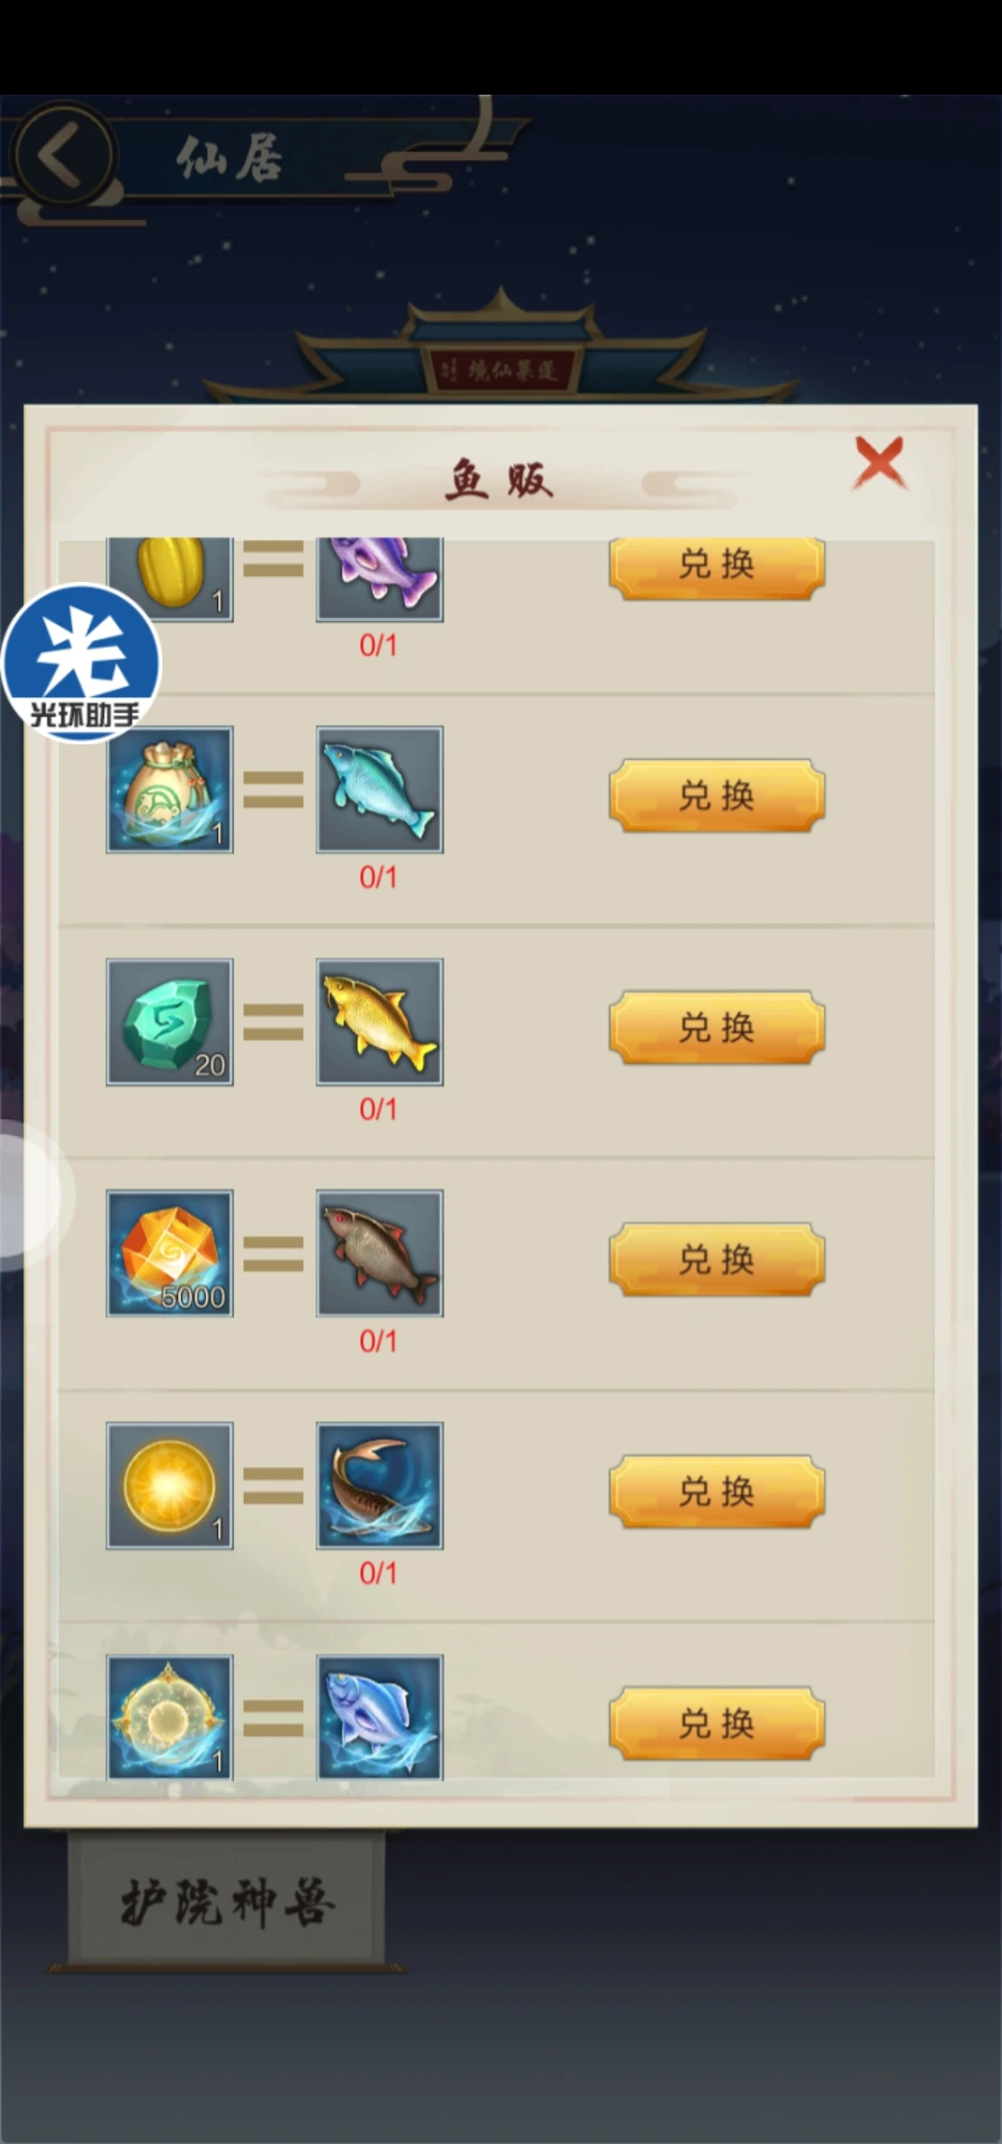Open the 护院神兽 guardian beast sign
The width and height of the screenshot is (1002, 2144).
pyautogui.click(x=227, y=1901)
